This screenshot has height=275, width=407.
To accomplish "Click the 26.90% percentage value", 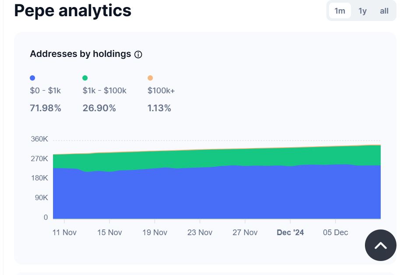I will coord(99,108).
